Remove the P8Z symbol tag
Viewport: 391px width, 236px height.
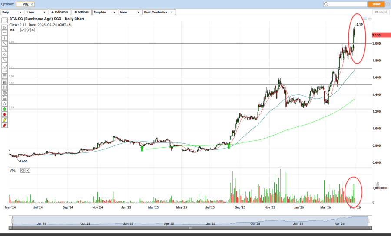[x=31, y=4]
